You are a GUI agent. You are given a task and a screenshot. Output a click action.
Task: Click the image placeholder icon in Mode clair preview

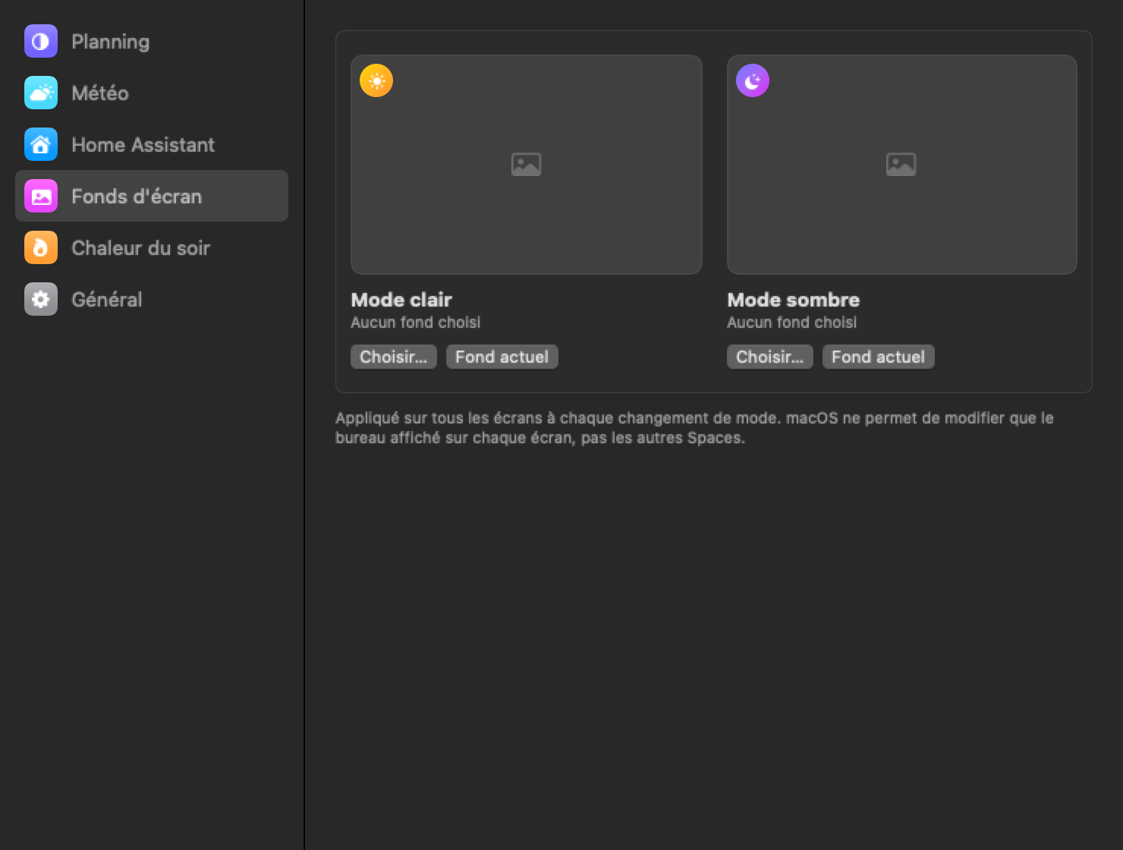point(526,164)
